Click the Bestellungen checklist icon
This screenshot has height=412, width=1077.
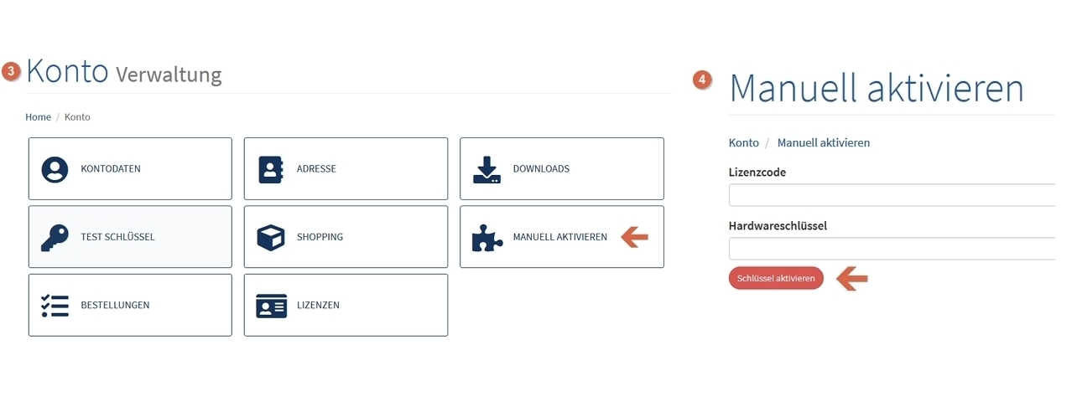55,305
